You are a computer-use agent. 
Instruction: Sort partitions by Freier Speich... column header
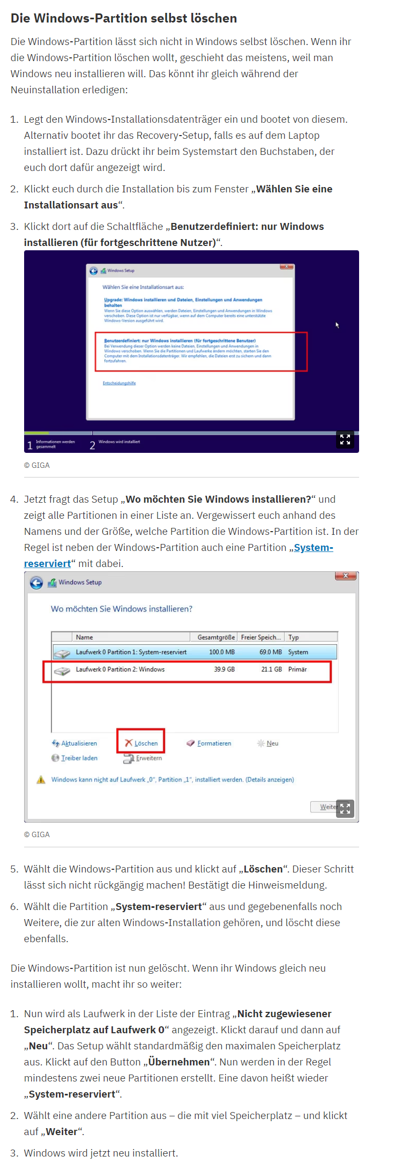click(260, 637)
